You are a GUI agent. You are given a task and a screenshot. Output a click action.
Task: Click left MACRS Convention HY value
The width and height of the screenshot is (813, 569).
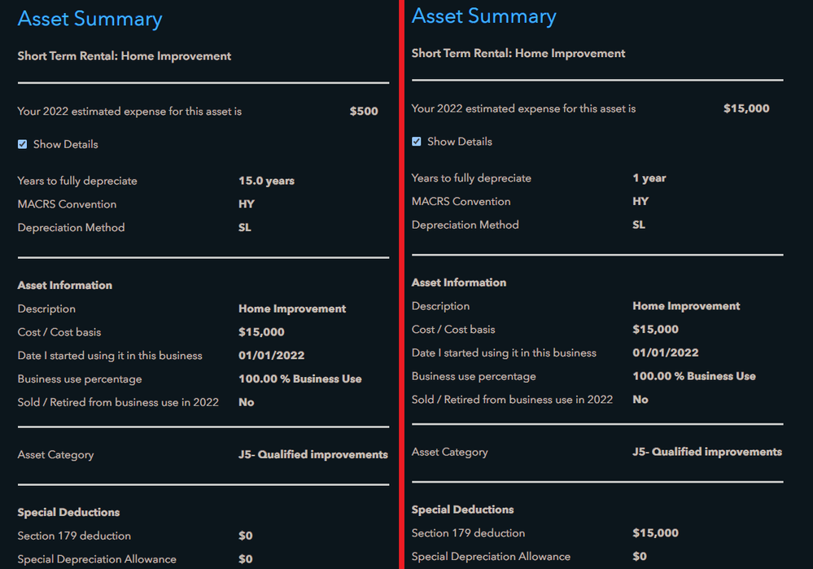[x=247, y=204]
